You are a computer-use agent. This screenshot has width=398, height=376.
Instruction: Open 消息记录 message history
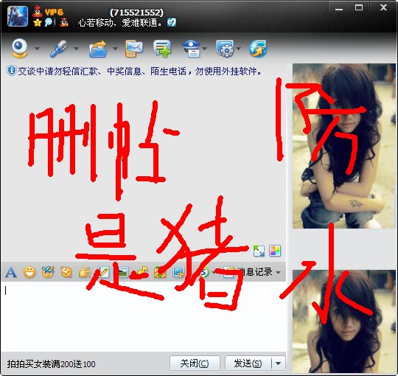point(248,272)
